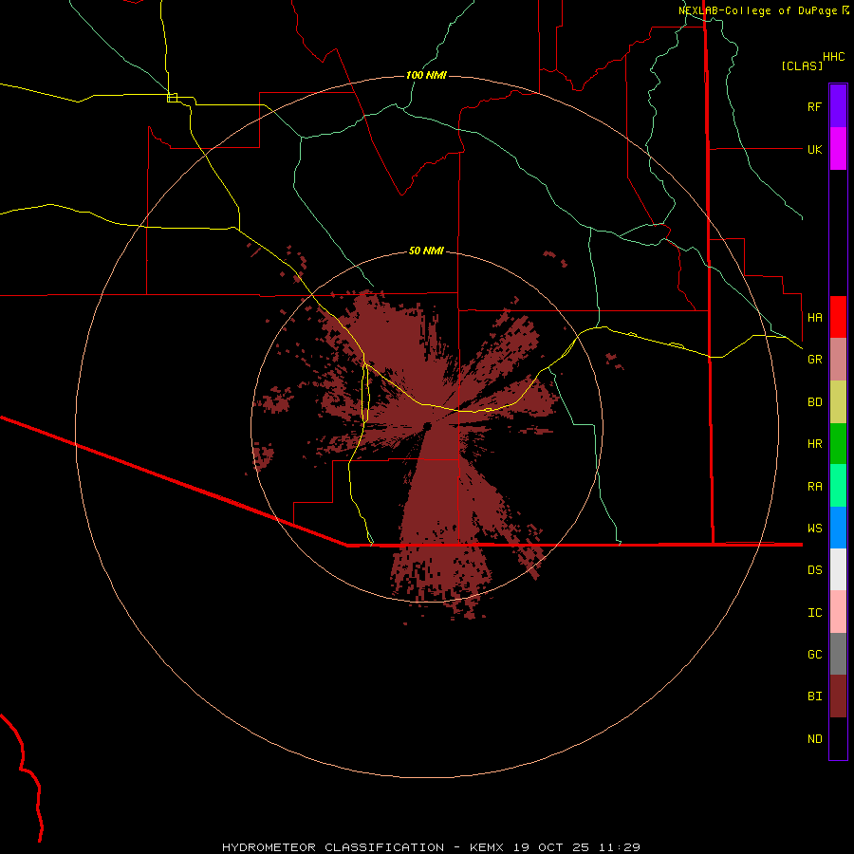Click the purple RF legend color swatch

838,105
